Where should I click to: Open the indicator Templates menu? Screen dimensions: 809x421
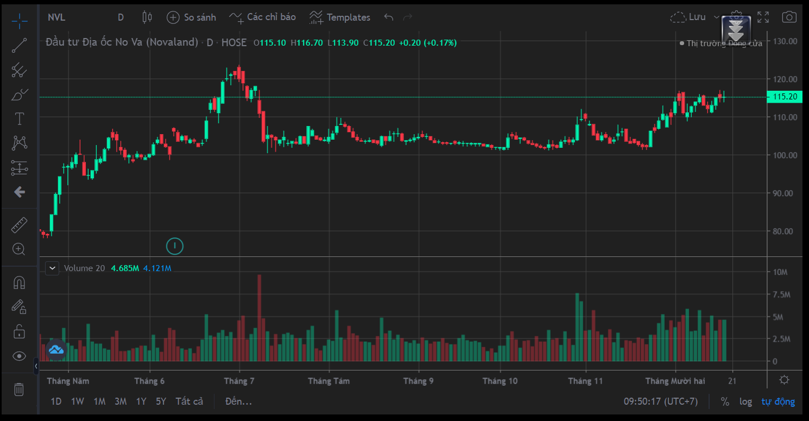pos(340,17)
